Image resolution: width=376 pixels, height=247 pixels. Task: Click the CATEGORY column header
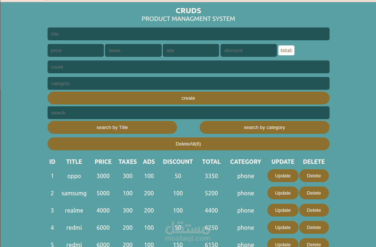pos(245,162)
